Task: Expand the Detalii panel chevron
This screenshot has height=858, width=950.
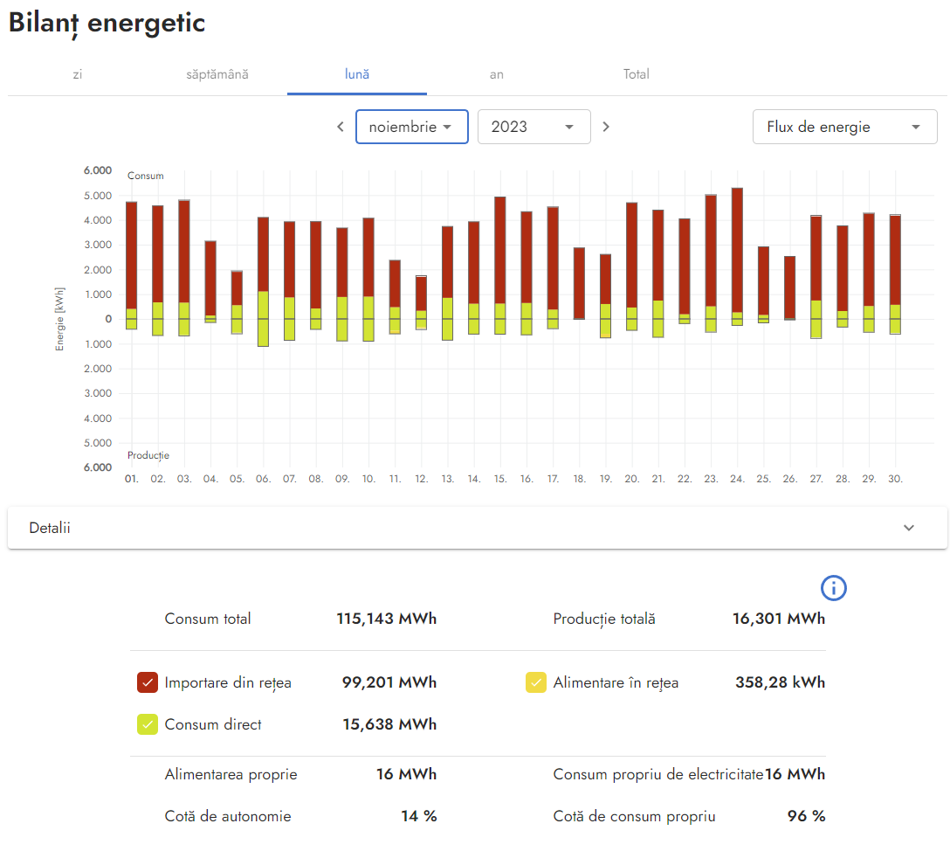Action: (909, 528)
